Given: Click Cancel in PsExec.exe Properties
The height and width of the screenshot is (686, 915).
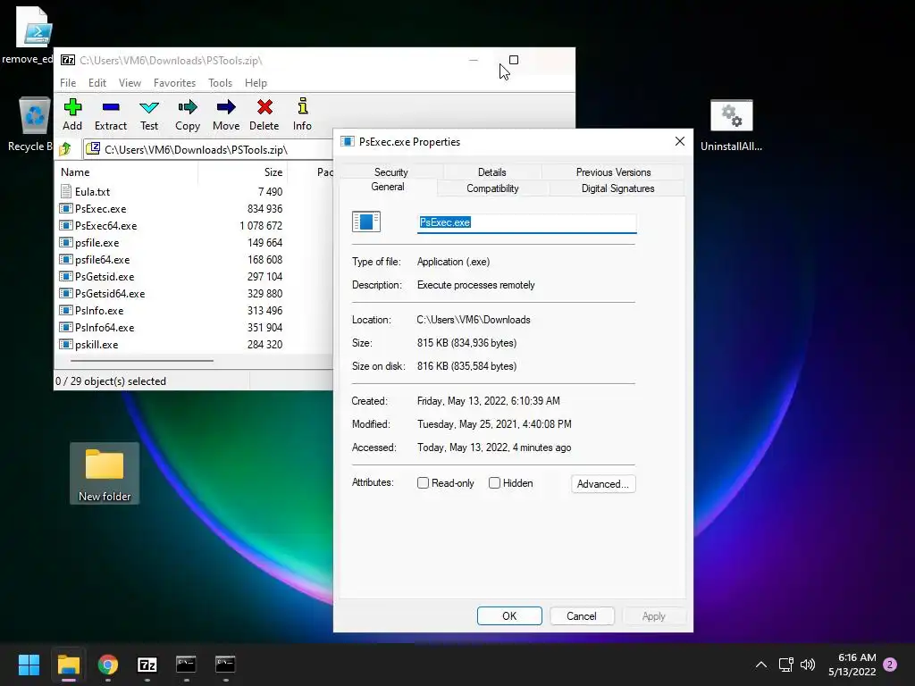Looking at the screenshot, I should [x=581, y=616].
